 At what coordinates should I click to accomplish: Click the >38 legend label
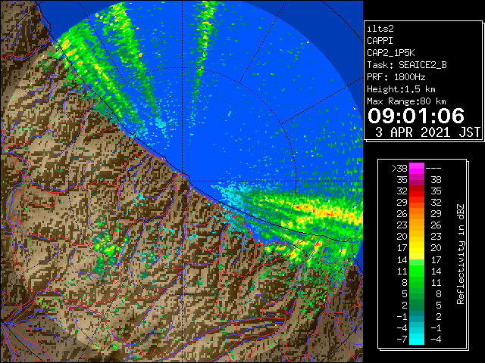tap(399, 168)
